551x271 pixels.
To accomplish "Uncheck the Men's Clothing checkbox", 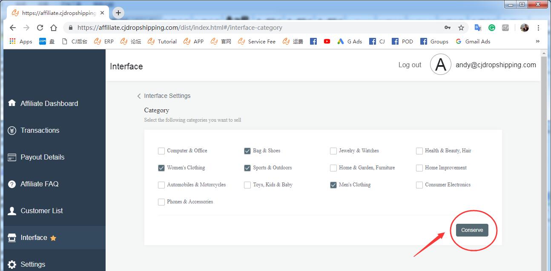I will (x=333, y=185).
